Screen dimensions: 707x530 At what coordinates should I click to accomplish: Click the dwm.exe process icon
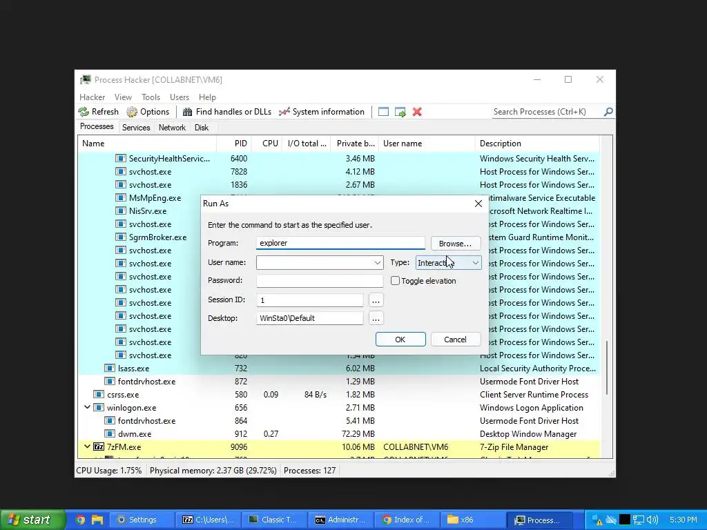pos(110,433)
